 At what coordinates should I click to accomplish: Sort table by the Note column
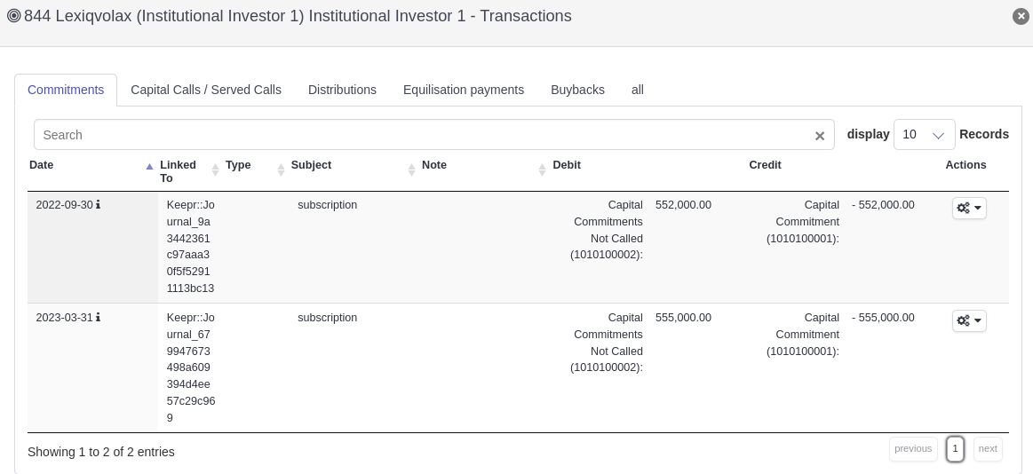(542, 170)
